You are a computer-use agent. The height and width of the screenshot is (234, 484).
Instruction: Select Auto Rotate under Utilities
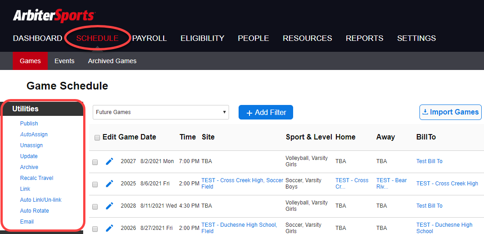pyautogui.click(x=35, y=210)
